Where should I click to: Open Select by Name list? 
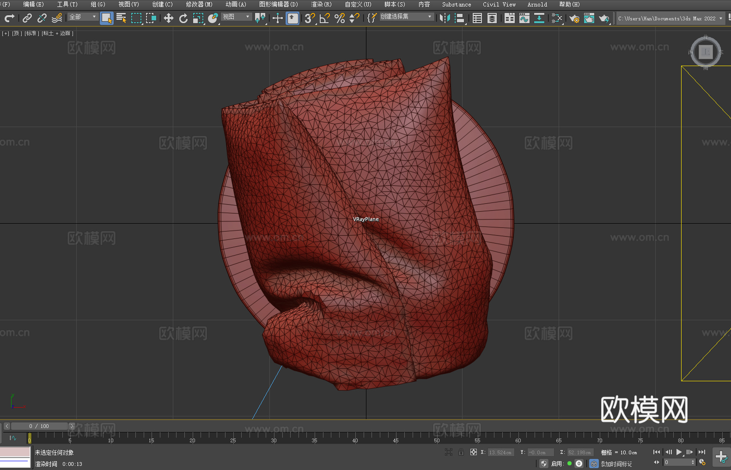click(x=122, y=18)
